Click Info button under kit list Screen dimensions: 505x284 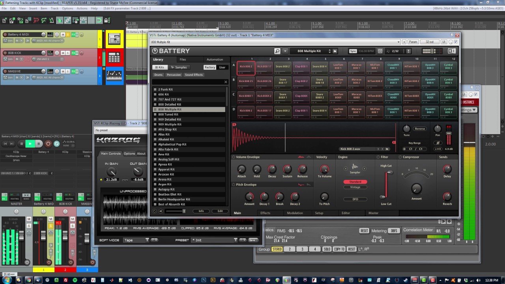click(201, 211)
